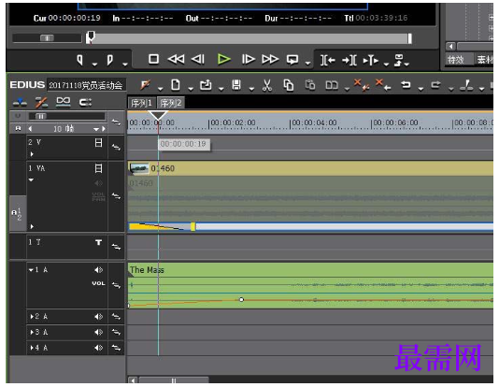The image size is (499, 387).
Task: Switch to 序列1 tab
Action: click(x=141, y=103)
